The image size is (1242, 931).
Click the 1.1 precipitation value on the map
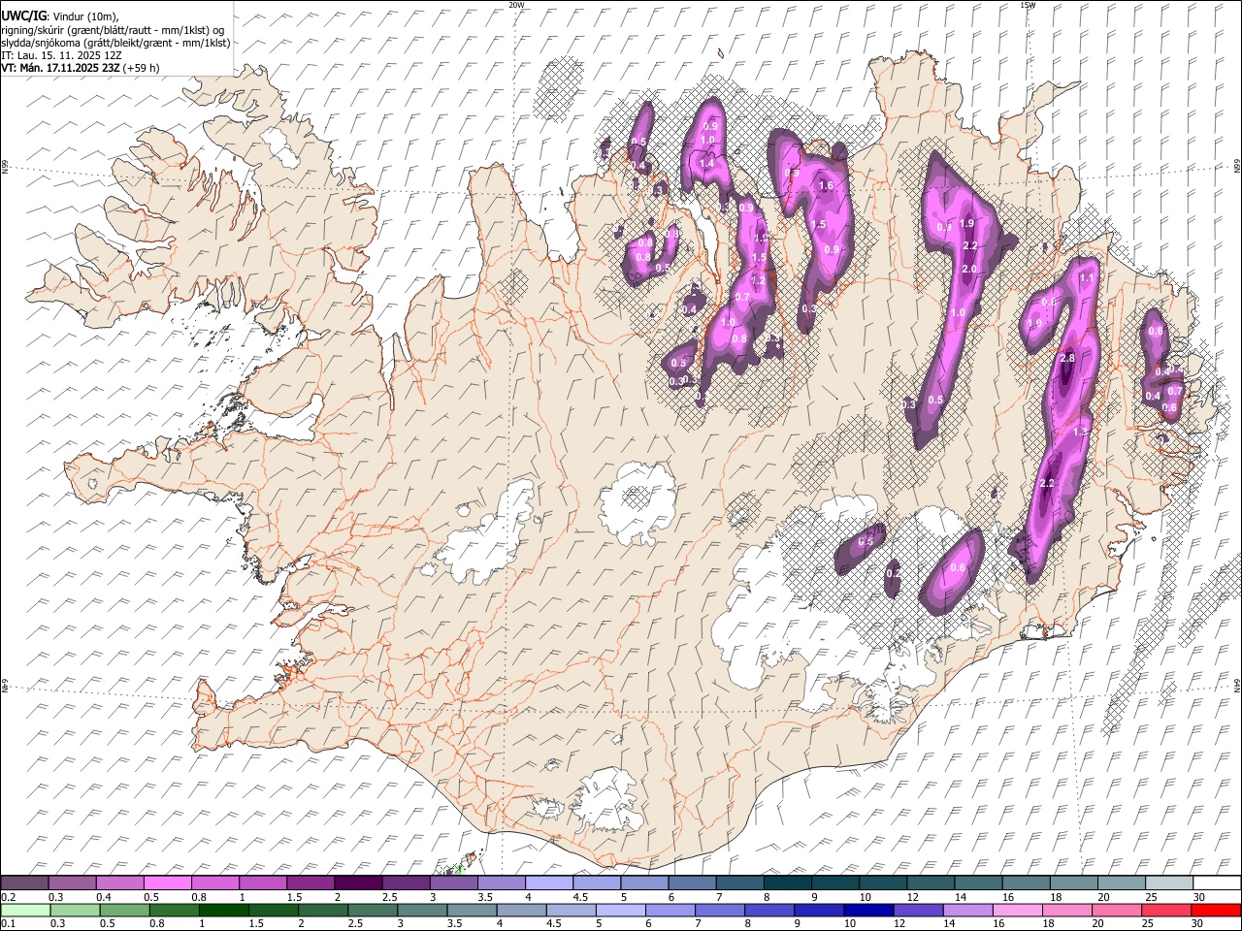point(1087,277)
